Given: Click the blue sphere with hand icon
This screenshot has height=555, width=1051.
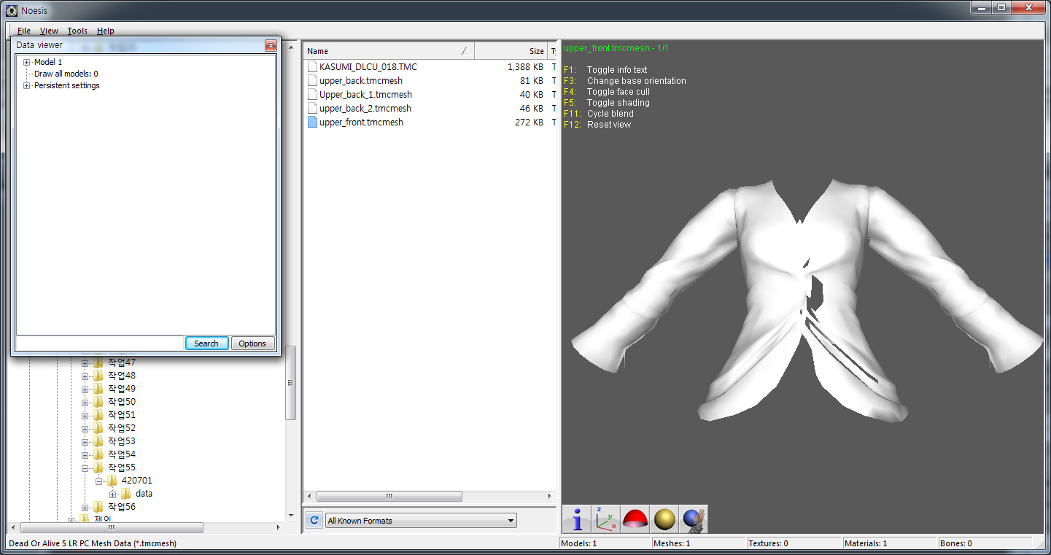Looking at the screenshot, I should click(x=693, y=519).
